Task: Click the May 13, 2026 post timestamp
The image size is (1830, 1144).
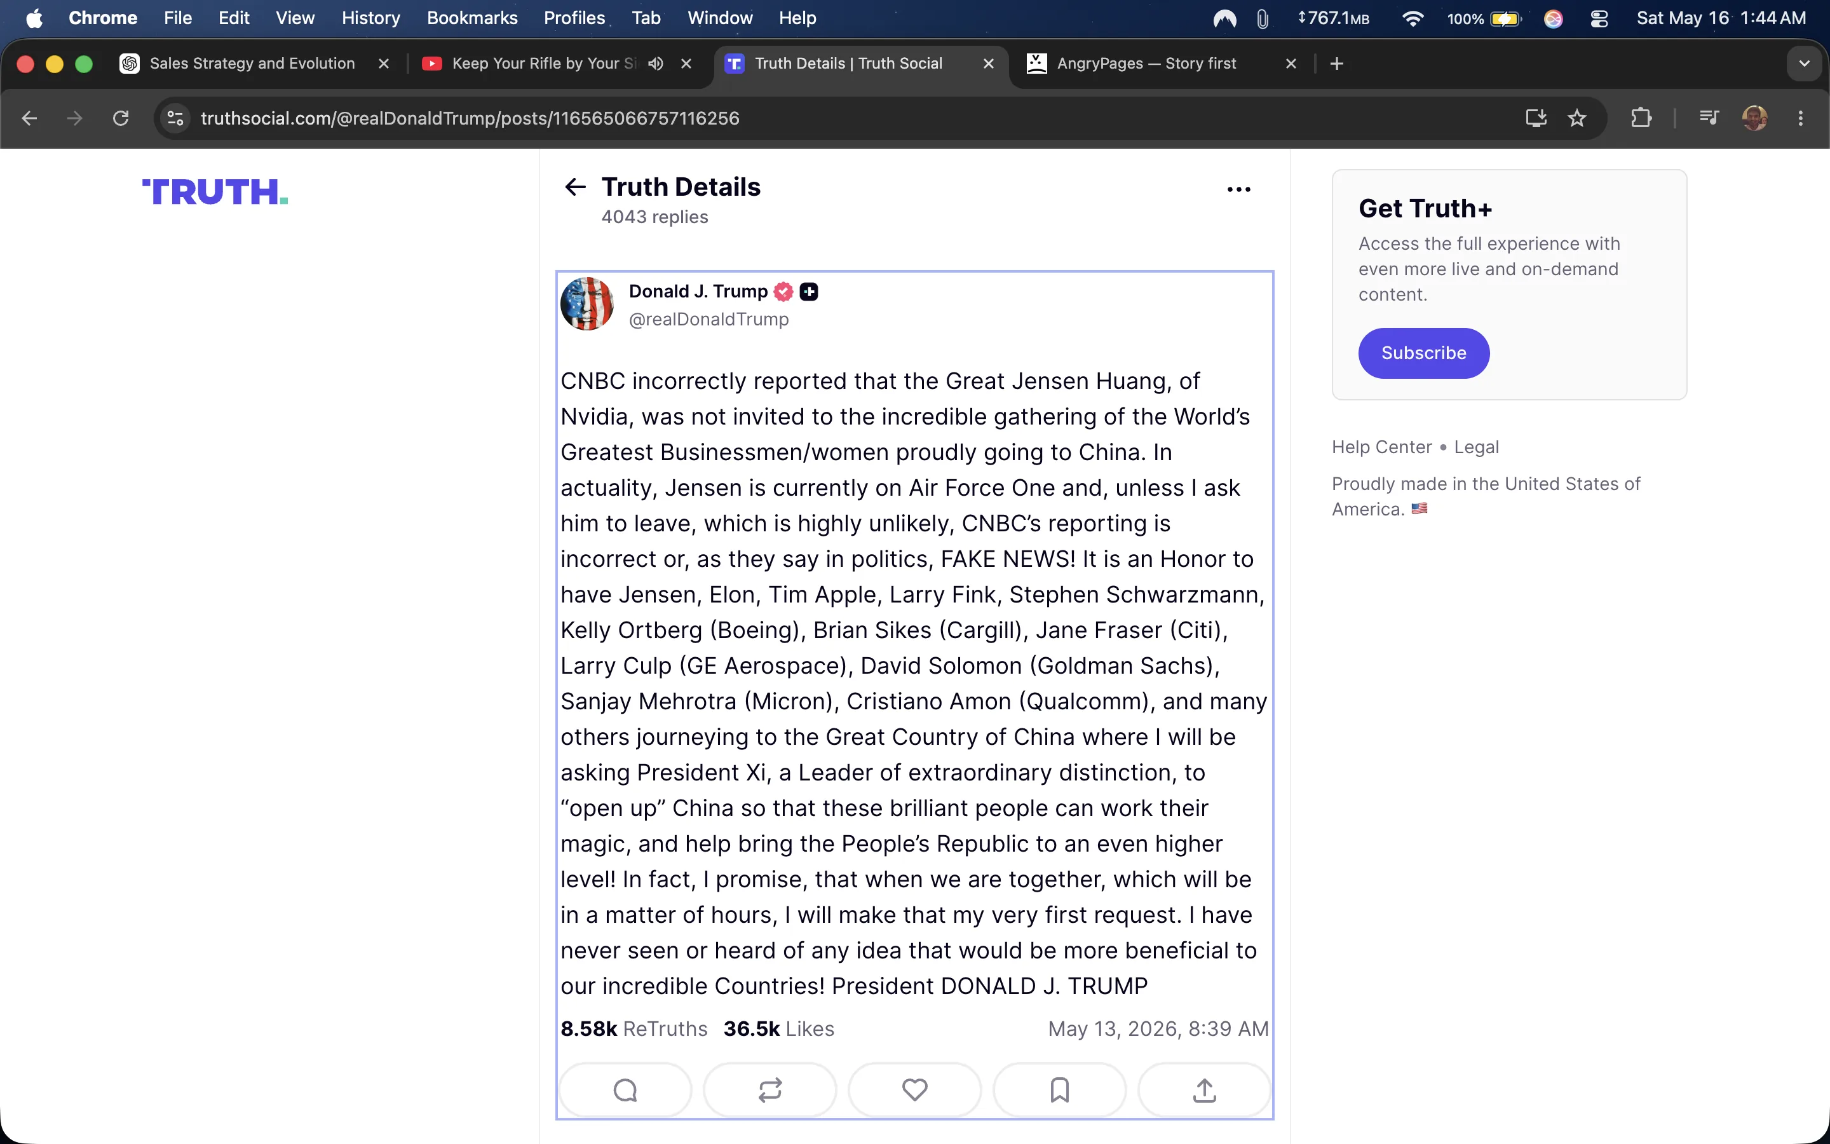Action: (1158, 1029)
